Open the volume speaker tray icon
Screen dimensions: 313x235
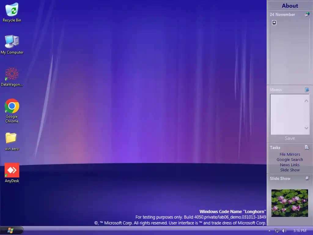284,231
